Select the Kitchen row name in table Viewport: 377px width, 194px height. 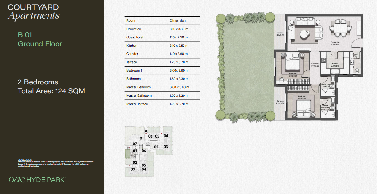click(x=132, y=46)
